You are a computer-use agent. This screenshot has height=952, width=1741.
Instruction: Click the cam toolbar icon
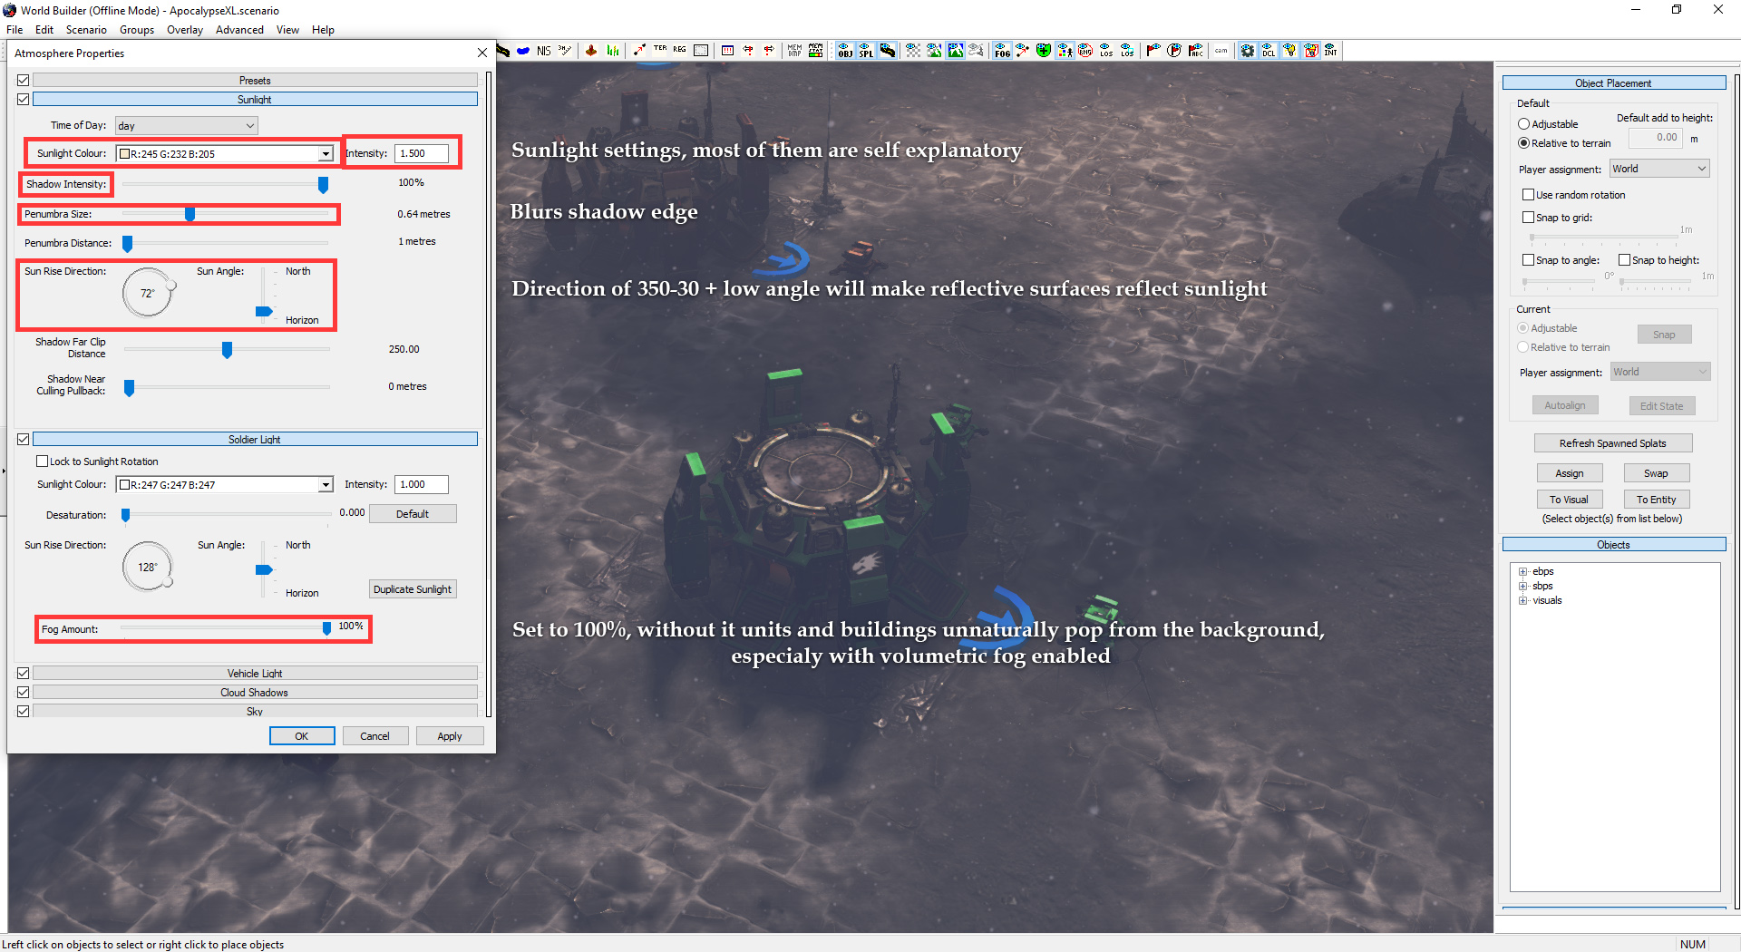coord(1221,51)
